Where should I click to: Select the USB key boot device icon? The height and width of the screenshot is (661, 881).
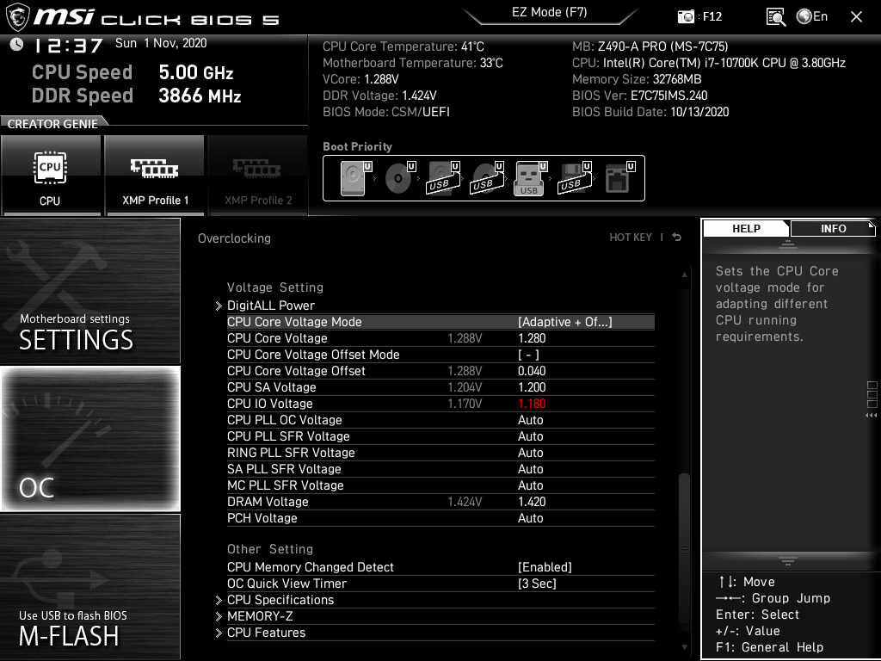[530, 177]
